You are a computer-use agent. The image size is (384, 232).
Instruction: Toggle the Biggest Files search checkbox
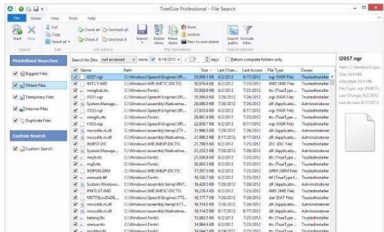(15, 74)
